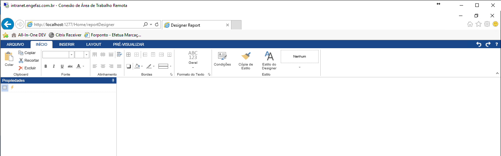
Task: Toggle italic formatting
Action: click(54, 66)
